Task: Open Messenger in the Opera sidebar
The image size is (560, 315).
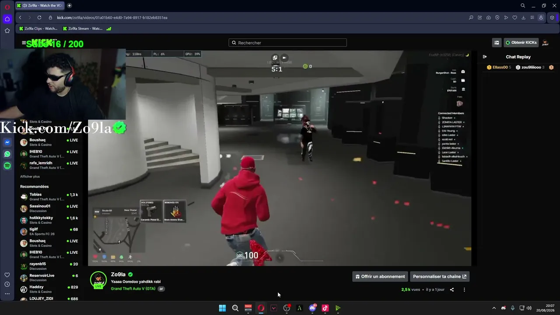Action: (7, 142)
